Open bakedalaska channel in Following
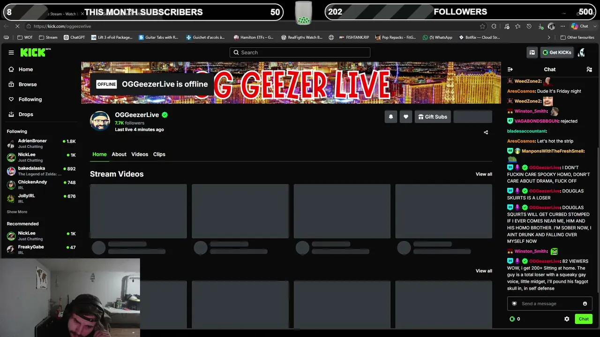The width and height of the screenshot is (600, 337). pyautogui.click(x=41, y=171)
